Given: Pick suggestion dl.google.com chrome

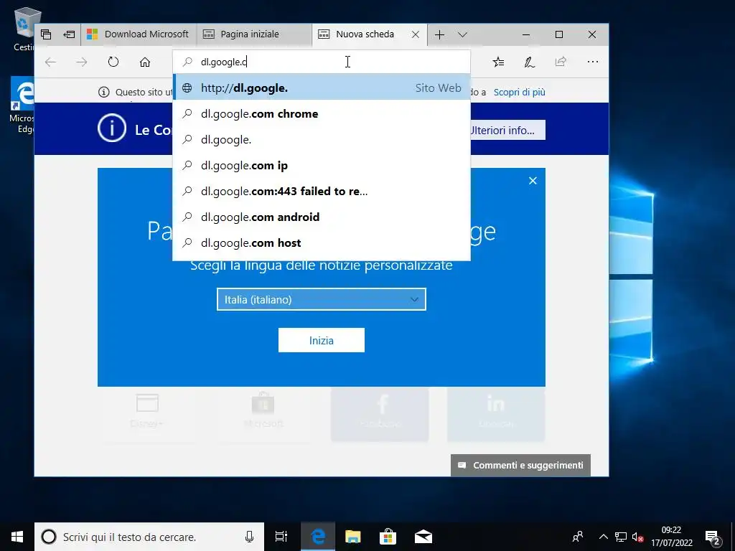Looking at the screenshot, I should (322, 114).
